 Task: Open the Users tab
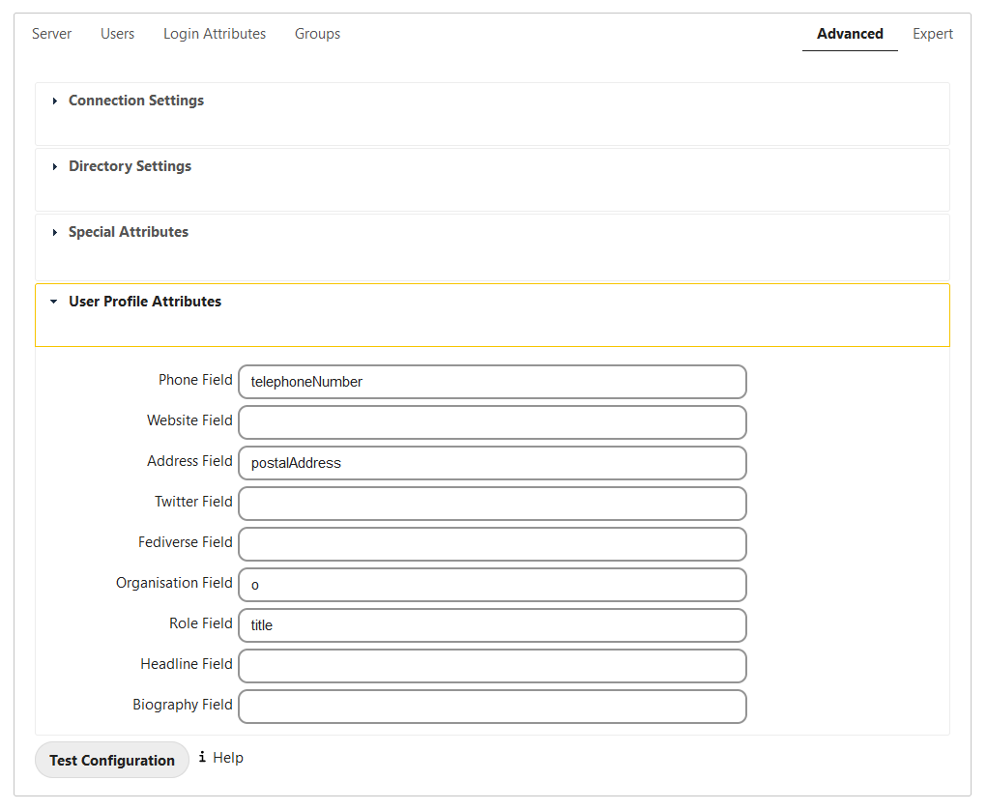point(117,33)
